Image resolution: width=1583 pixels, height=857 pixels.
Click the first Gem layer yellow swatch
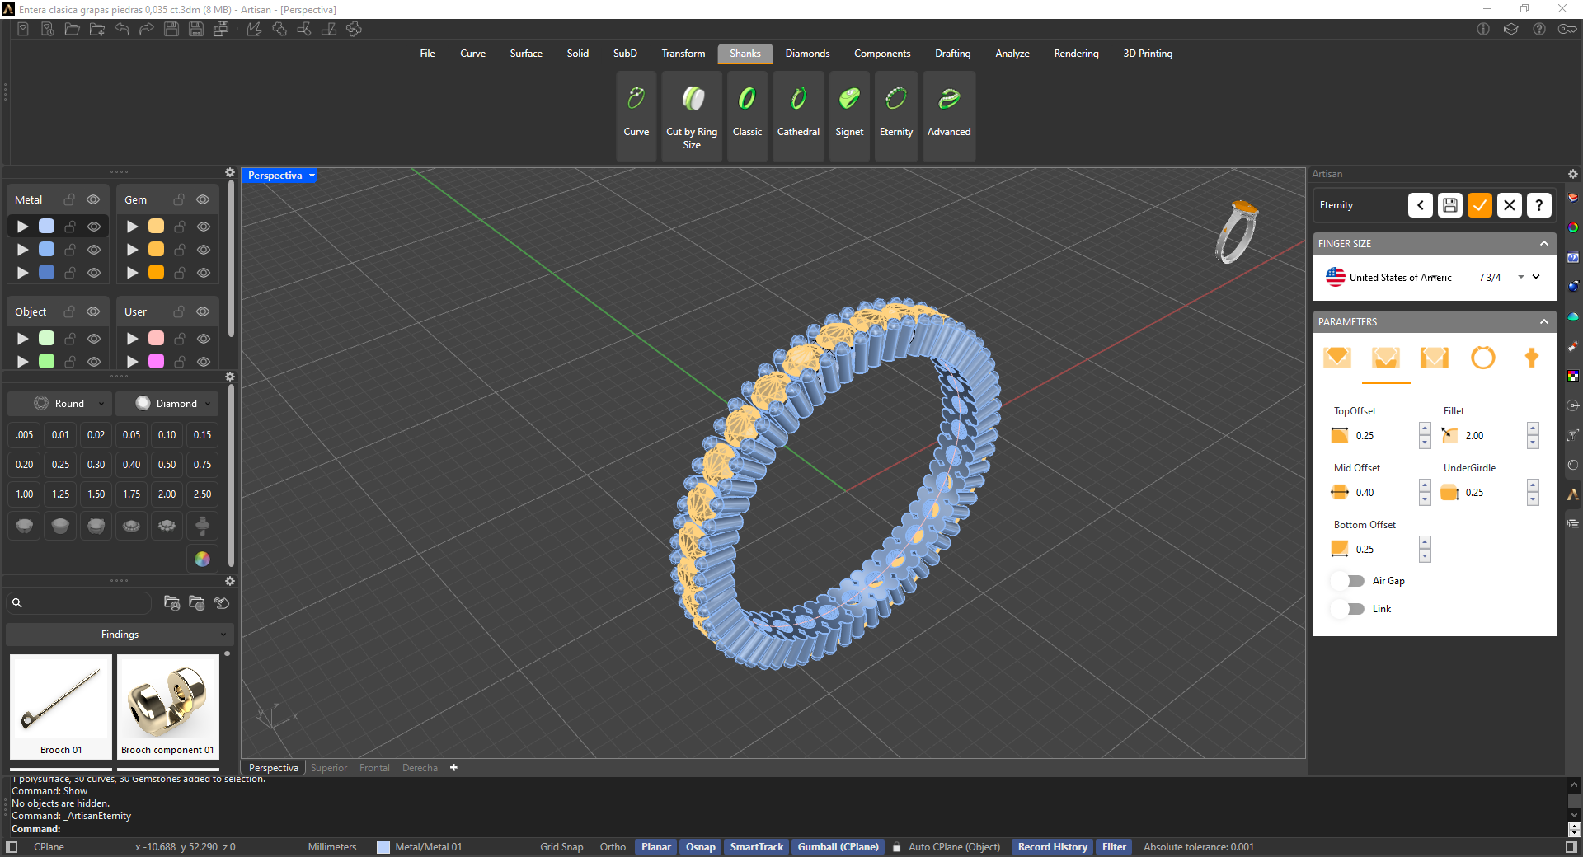click(x=156, y=227)
